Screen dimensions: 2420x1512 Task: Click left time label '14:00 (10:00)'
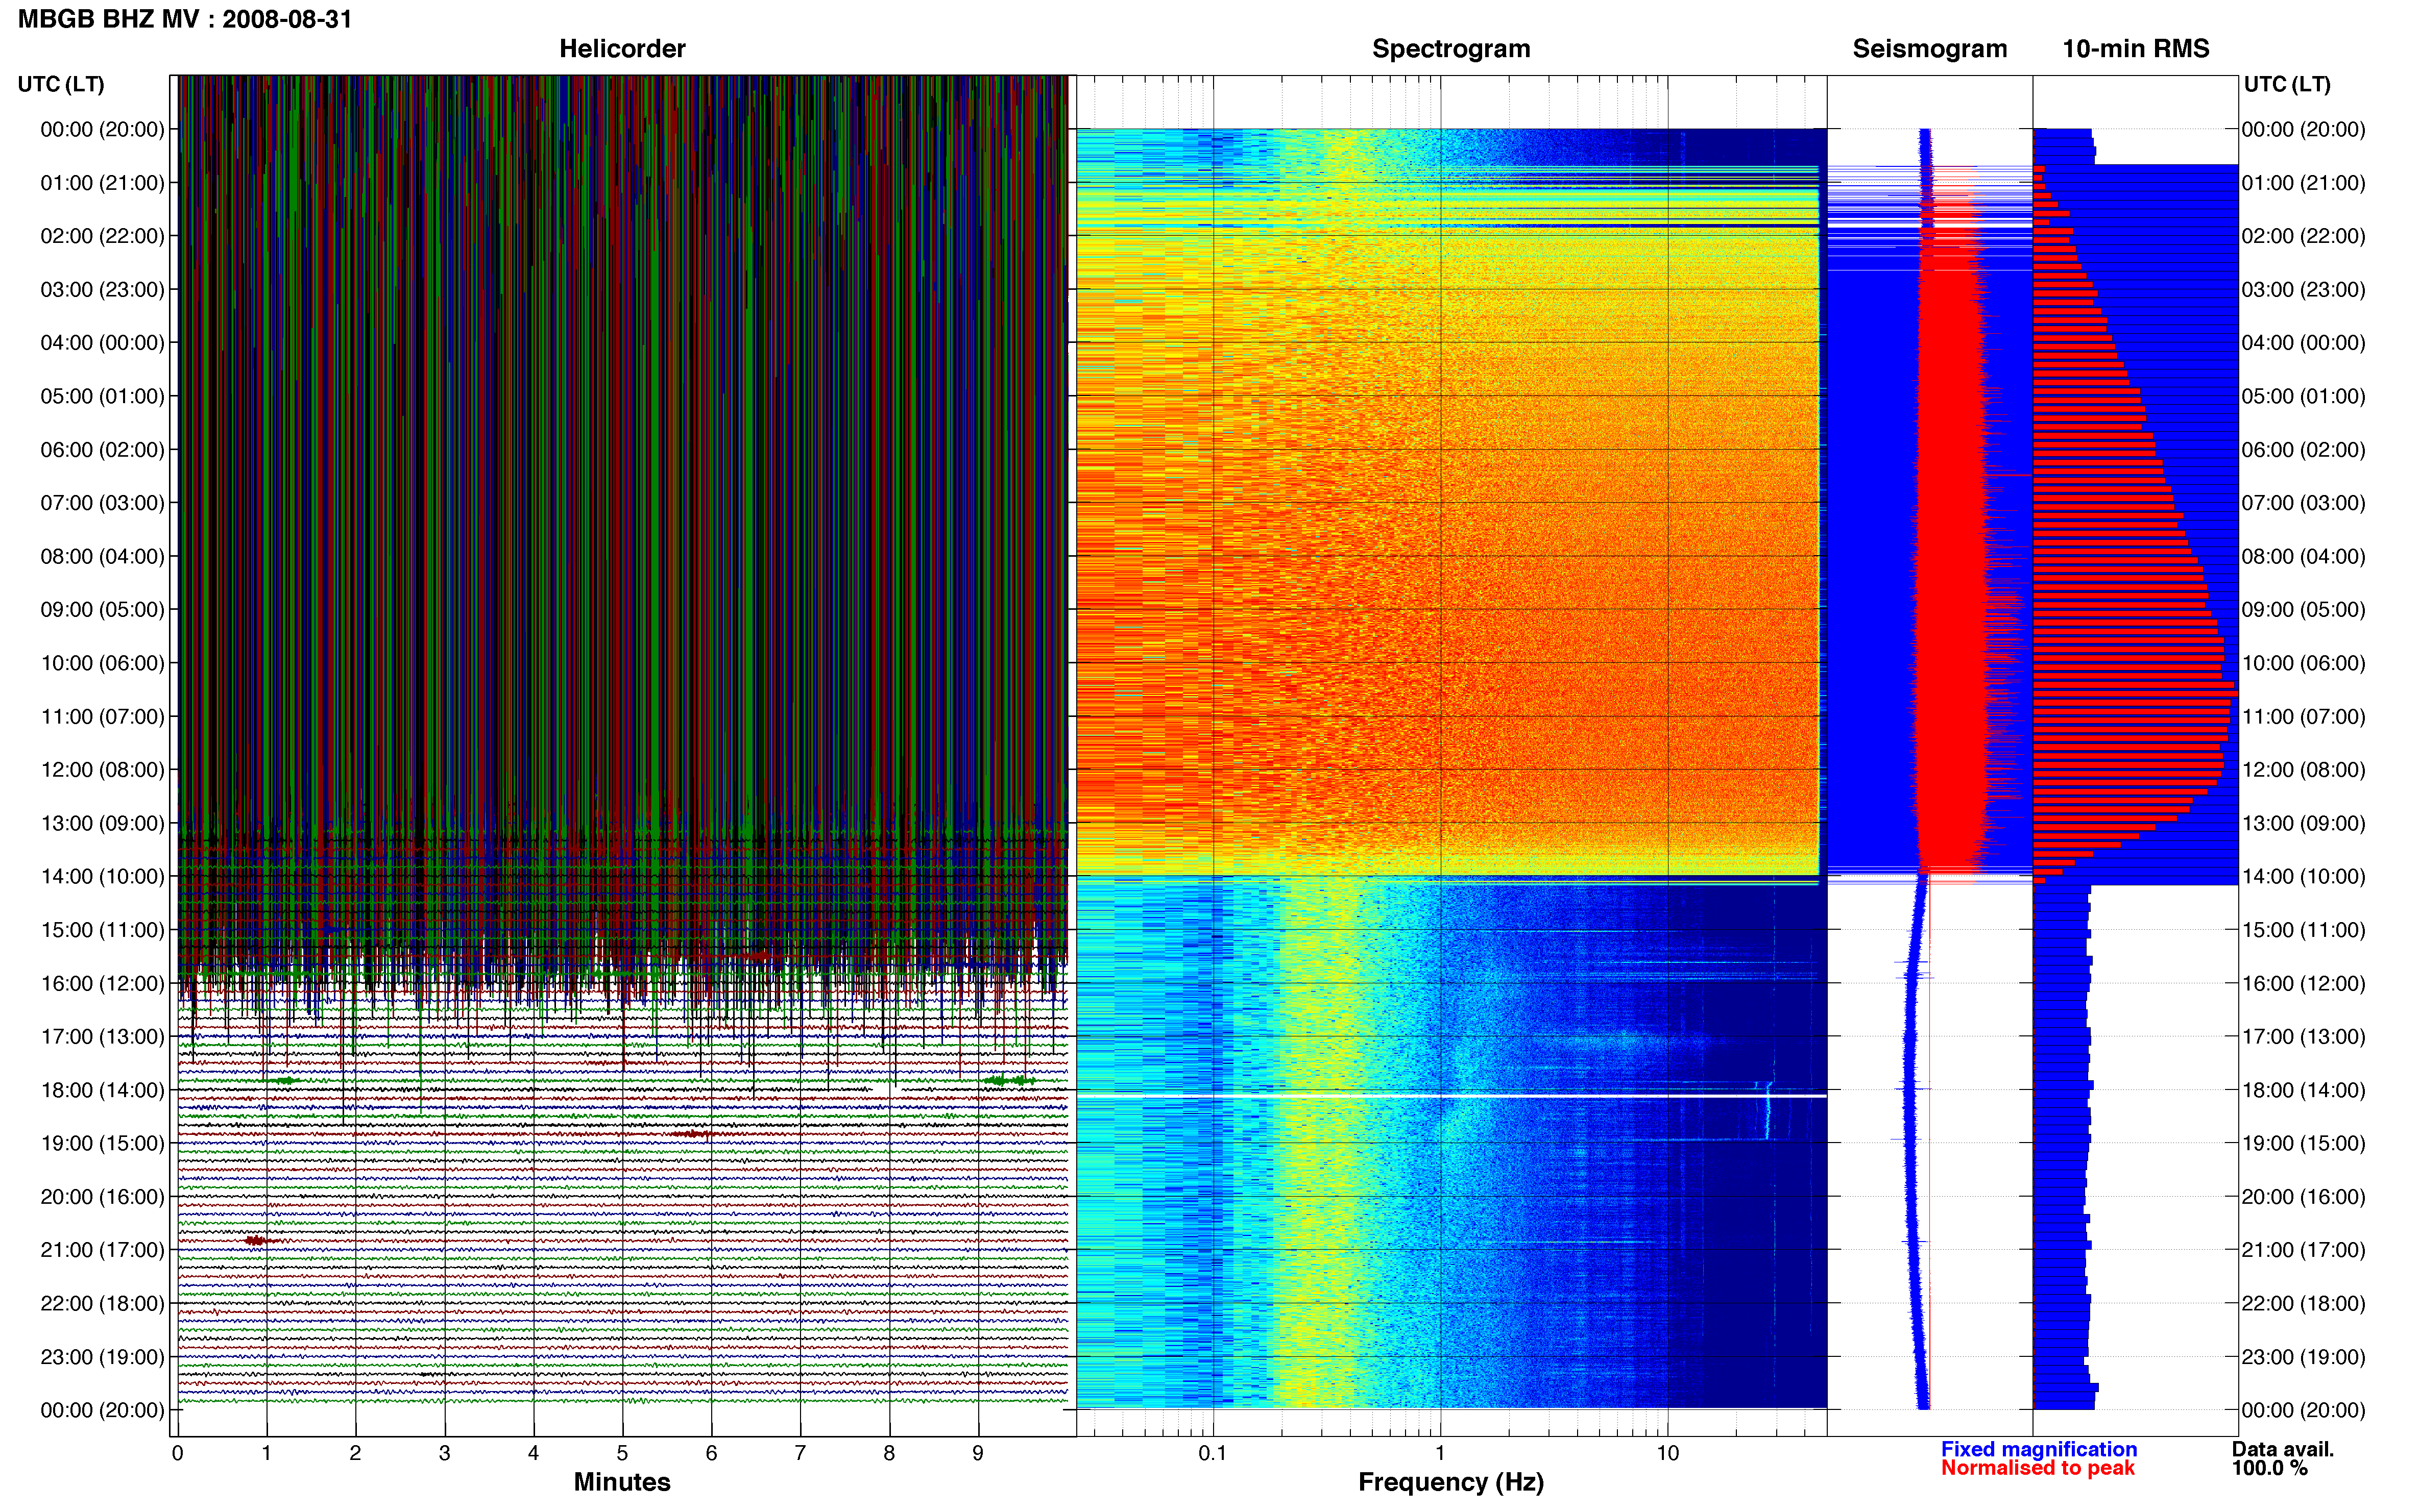102,877
